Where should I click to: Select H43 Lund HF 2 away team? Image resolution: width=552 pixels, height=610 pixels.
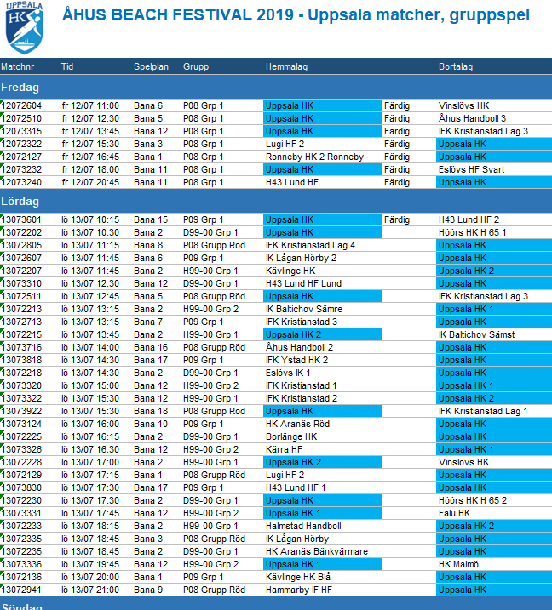click(469, 219)
